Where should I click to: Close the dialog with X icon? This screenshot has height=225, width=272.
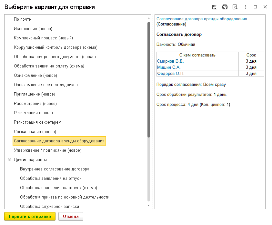[x=265, y=7]
